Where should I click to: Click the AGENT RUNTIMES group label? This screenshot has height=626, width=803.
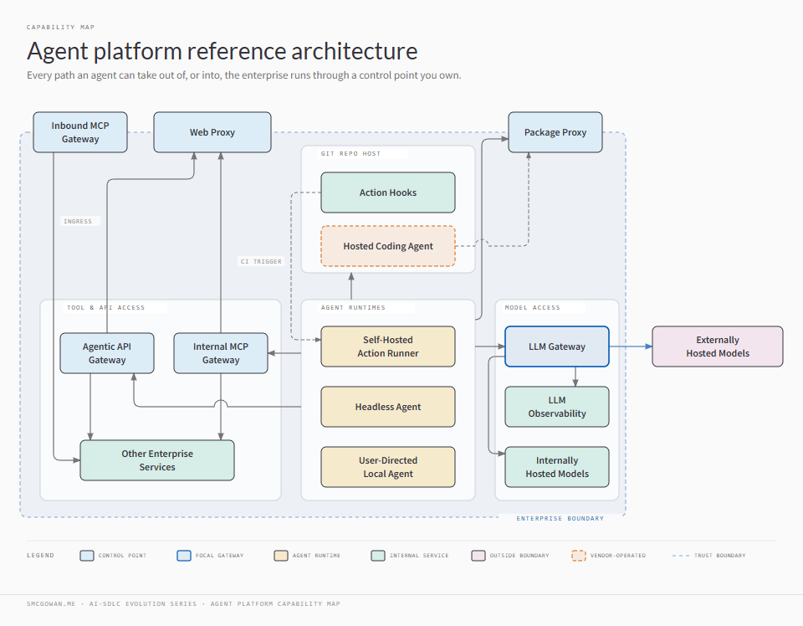(353, 308)
